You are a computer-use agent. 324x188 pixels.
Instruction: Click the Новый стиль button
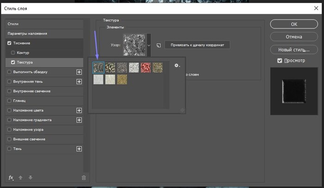294,49
